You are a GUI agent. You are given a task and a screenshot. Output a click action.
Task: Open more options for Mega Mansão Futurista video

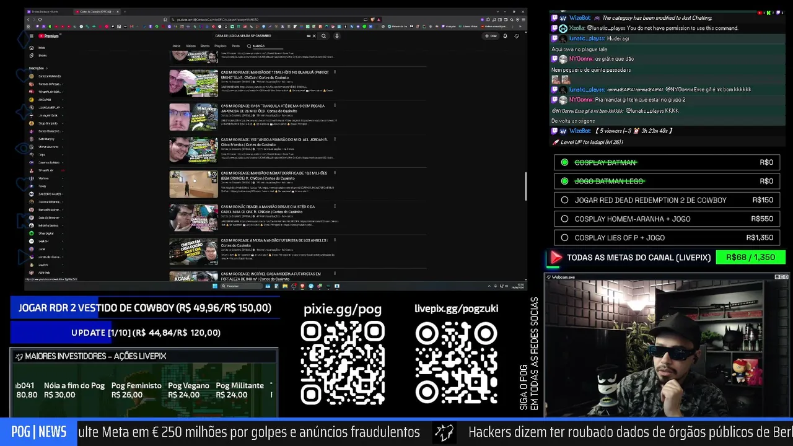click(335, 240)
